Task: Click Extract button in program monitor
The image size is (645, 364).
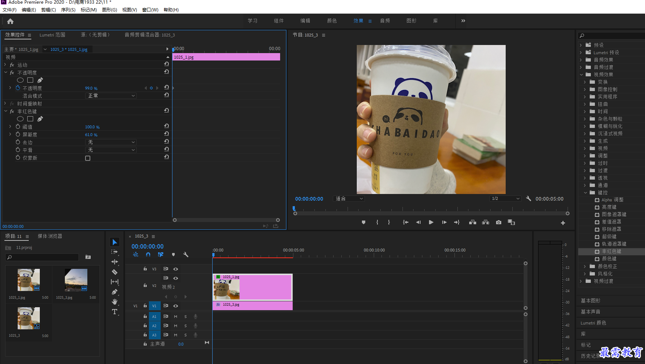Action: [x=486, y=222]
